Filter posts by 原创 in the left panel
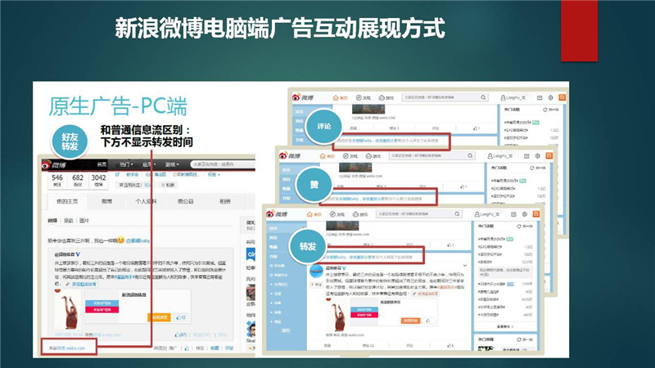 click(69, 221)
